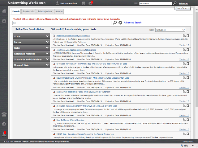
Task: Open the Home sidebar icon
Action: (x=4, y=11)
